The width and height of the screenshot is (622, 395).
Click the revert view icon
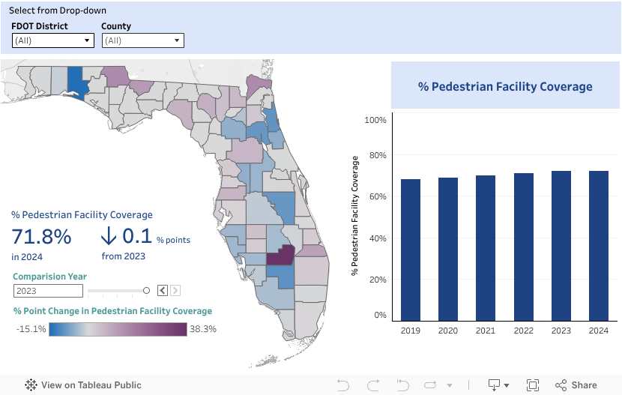click(x=402, y=385)
